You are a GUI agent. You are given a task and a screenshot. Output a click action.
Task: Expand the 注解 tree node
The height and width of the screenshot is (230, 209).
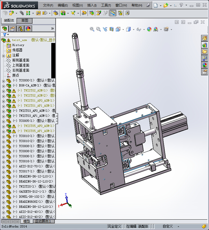4,56
